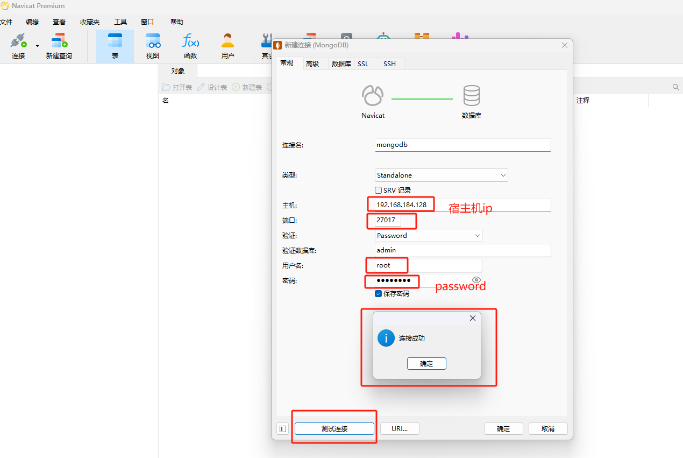Click the 注释 column header
The height and width of the screenshot is (458, 683).
(x=583, y=100)
